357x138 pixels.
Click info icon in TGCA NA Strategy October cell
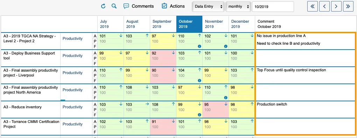(x=199, y=46)
